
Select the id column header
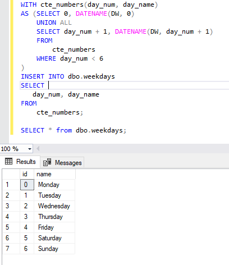[27, 174]
